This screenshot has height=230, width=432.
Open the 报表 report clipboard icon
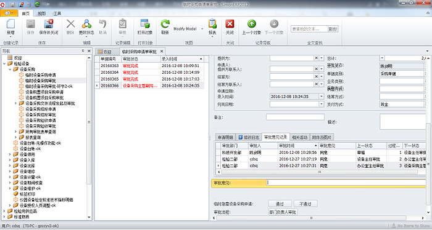212,24
